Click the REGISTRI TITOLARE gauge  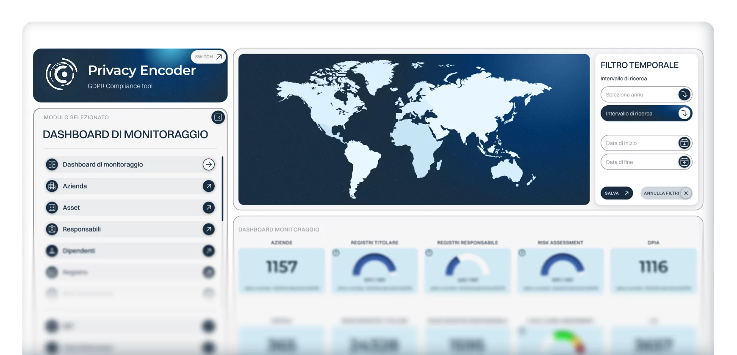374,265
